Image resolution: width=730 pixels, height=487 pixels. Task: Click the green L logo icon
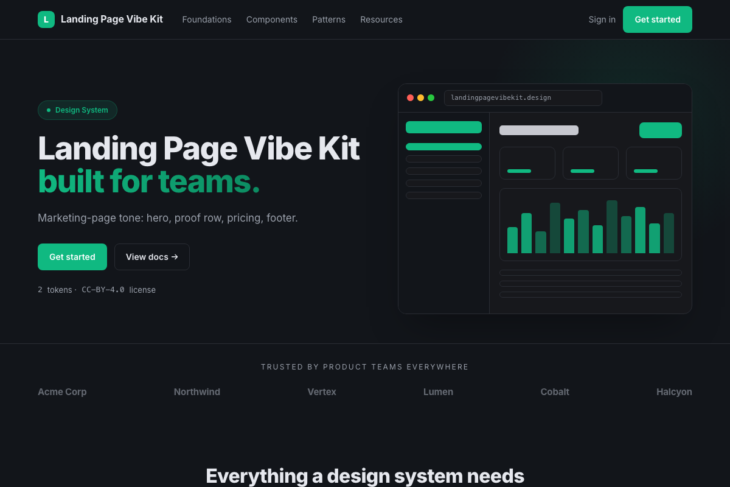point(46,19)
